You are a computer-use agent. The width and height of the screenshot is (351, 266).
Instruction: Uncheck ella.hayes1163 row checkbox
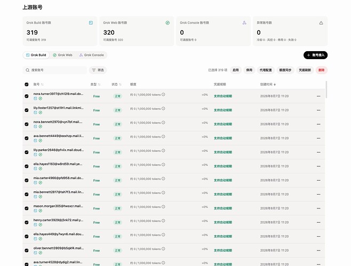point(27,166)
